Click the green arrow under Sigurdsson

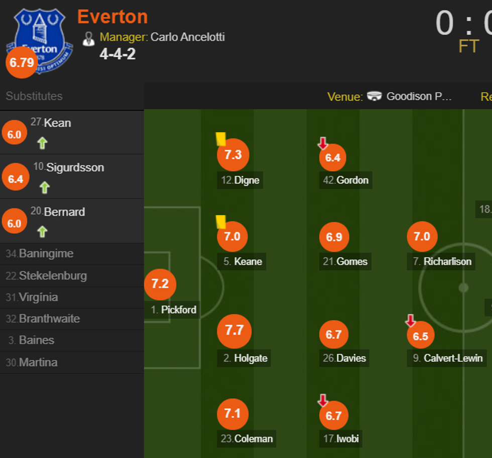44,187
